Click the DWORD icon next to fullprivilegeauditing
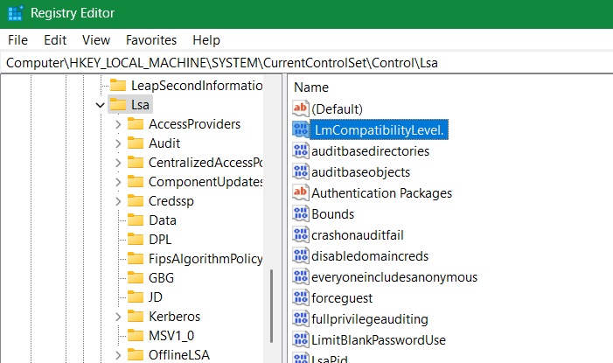Screen dimensions: 613x363 pyautogui.click(x=301, y=318)
